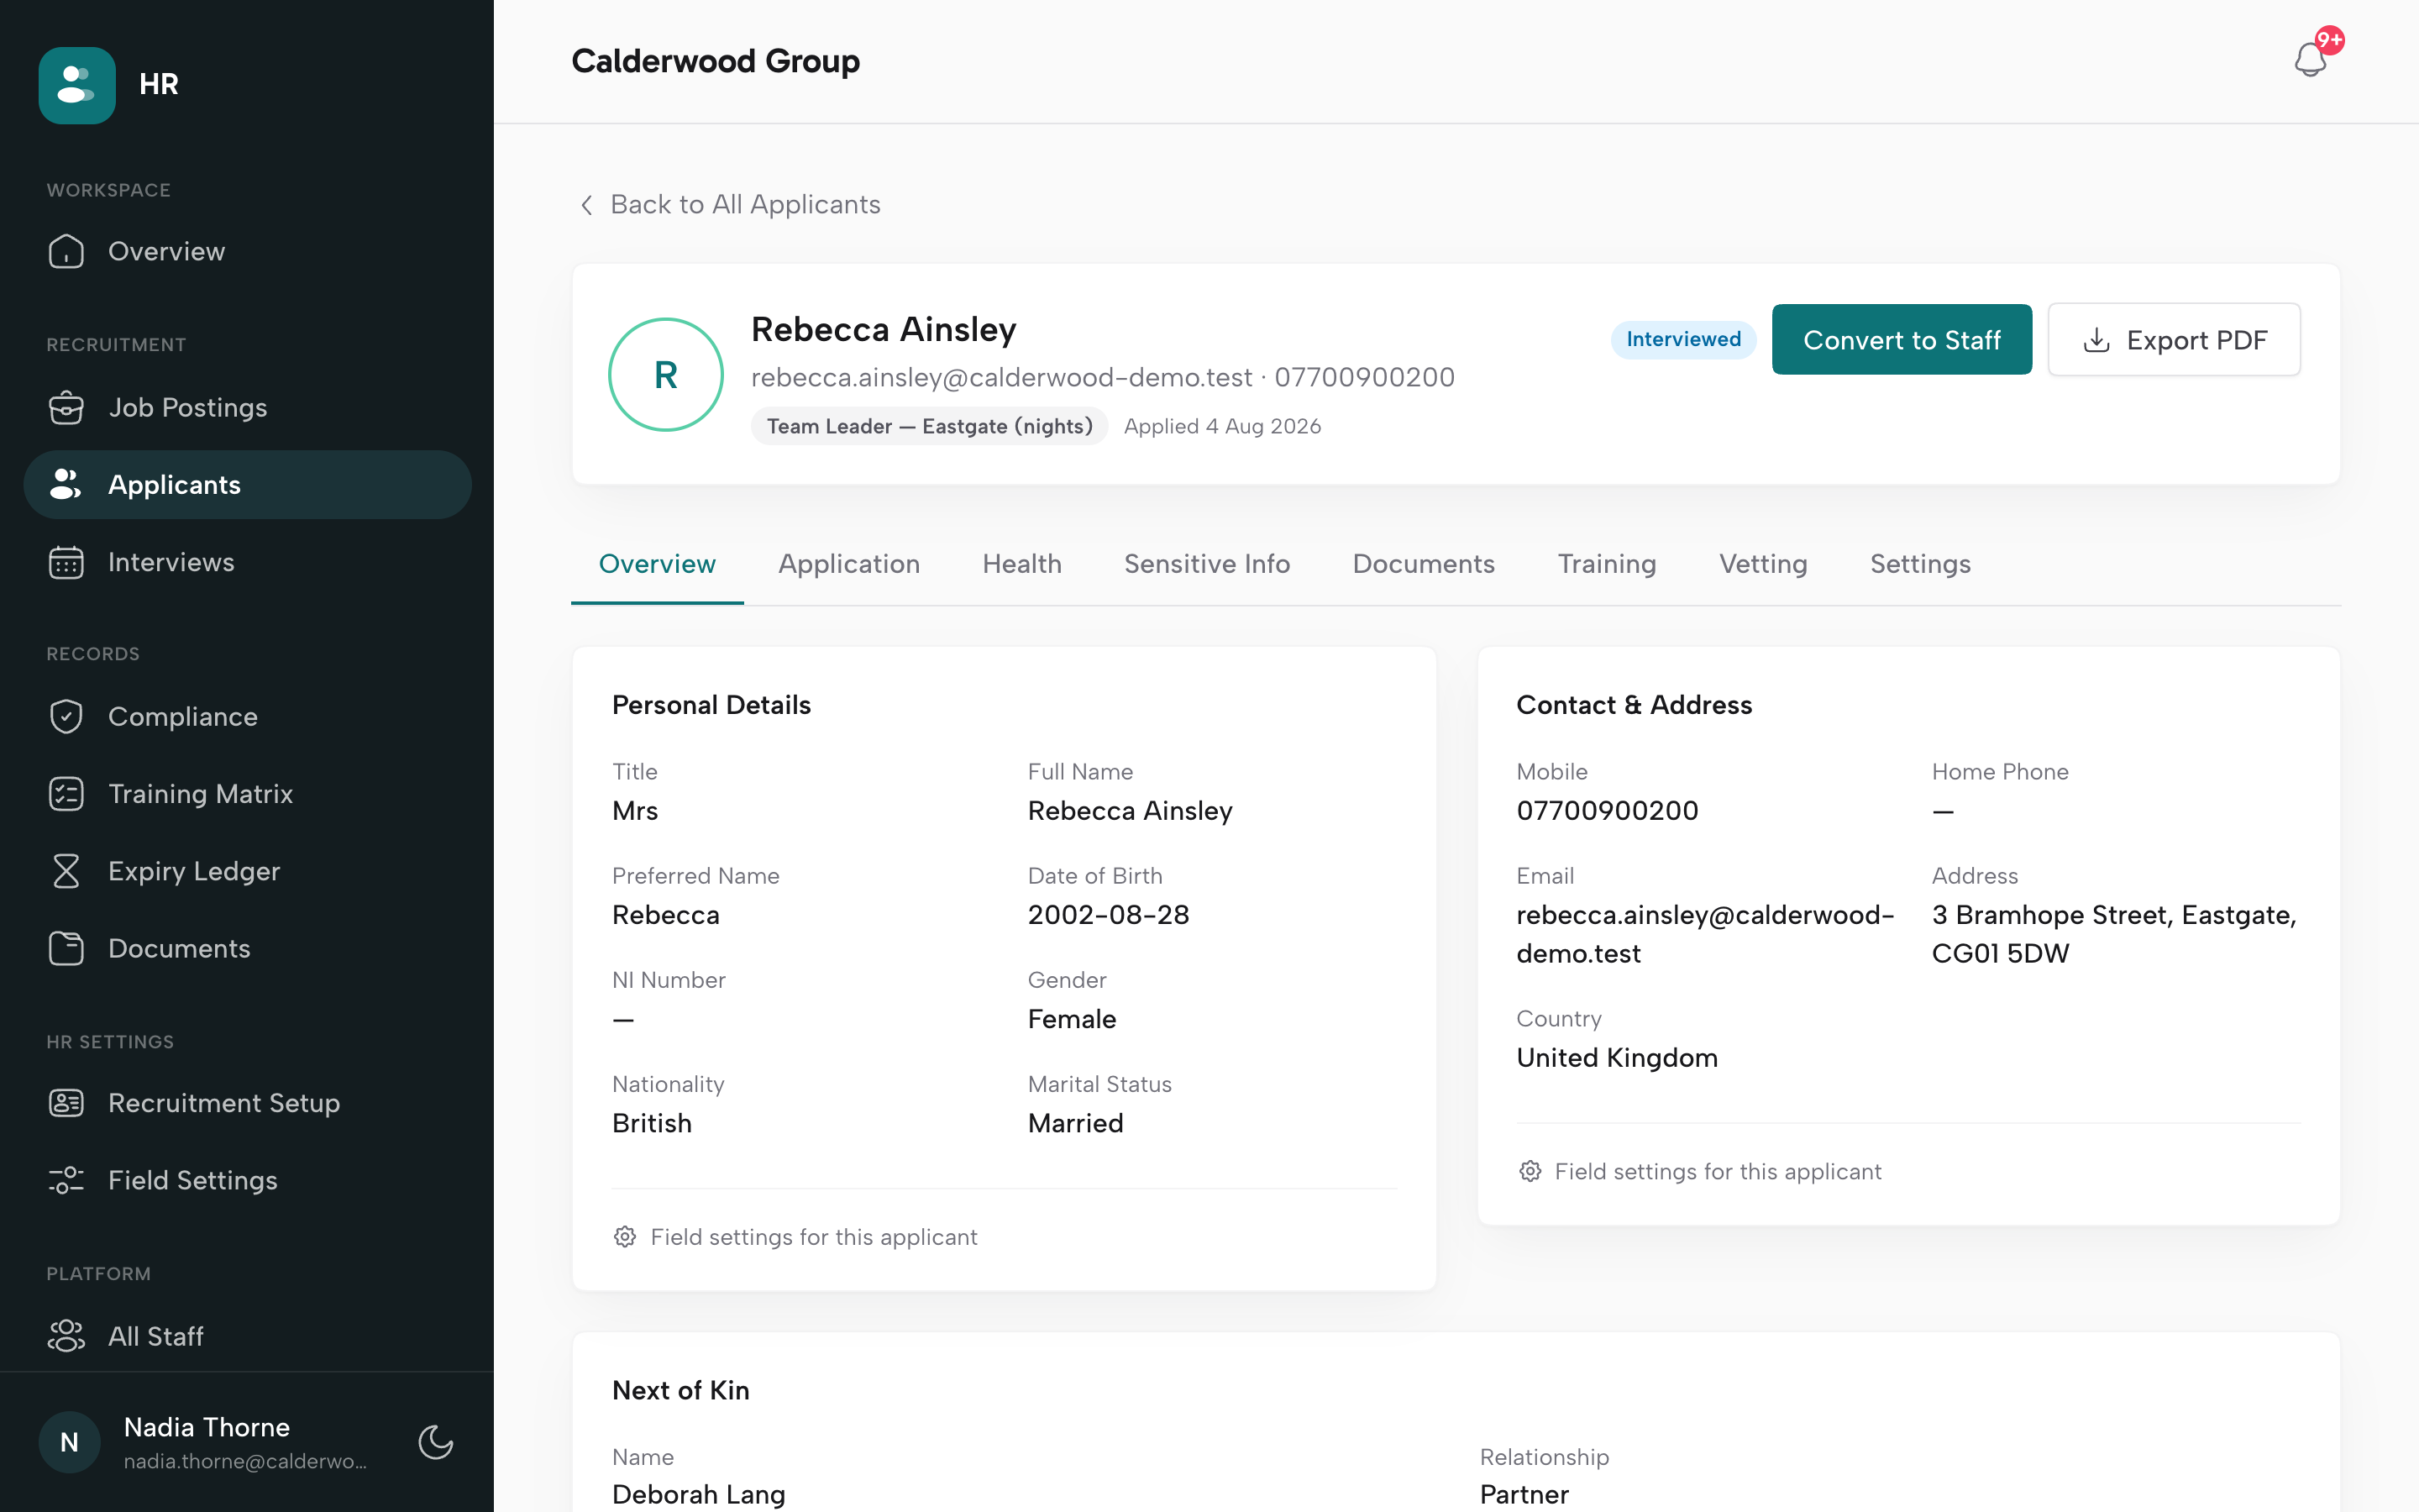Screen dimensions: 2419x1512
Task: Click the Expiry Ledger hourglass icon
Action: pos(66,871)
